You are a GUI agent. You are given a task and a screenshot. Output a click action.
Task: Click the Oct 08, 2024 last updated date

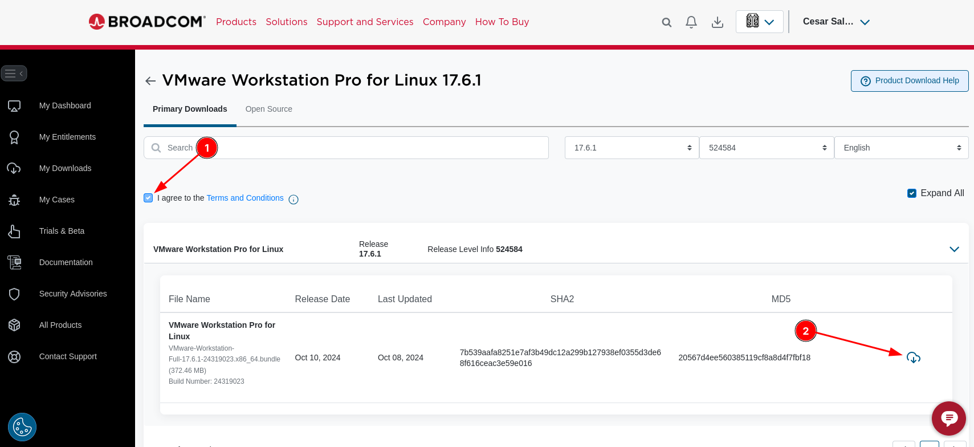click(401, 357)
